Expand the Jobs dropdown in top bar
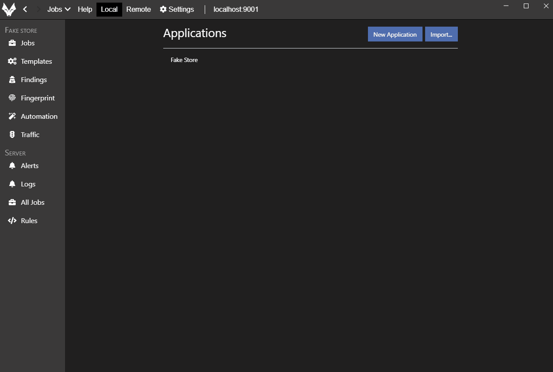 point(59,9)
